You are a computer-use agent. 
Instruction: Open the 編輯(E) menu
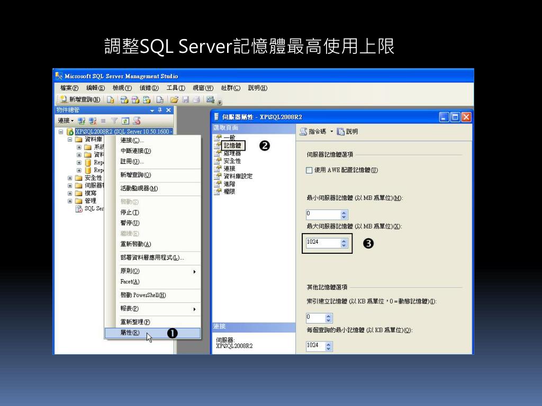click(95, 88)
